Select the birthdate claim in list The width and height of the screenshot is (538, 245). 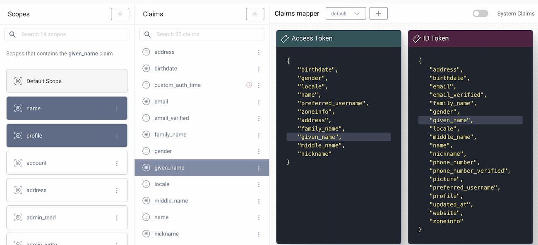tap(166, 69)
